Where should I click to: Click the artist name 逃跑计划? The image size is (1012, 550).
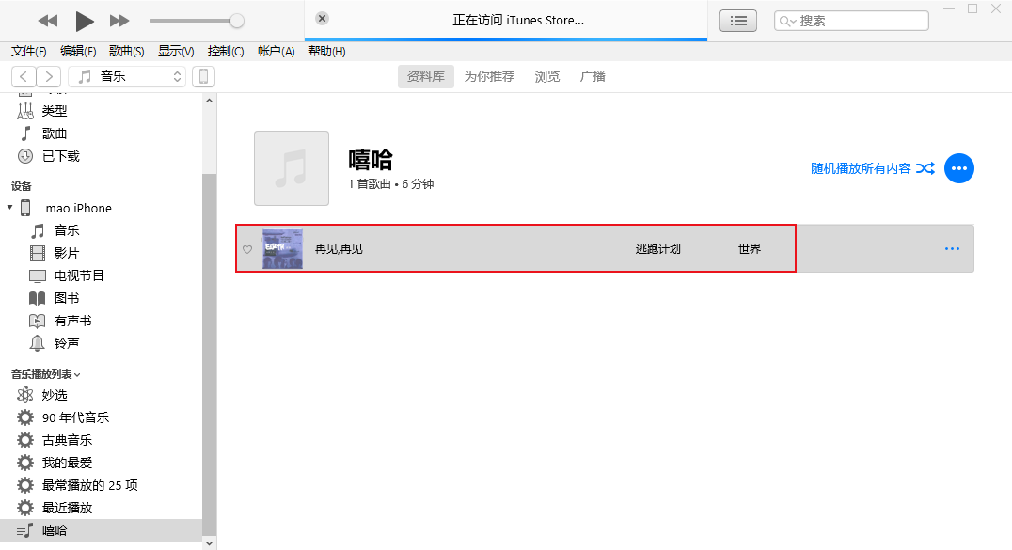coord(657,249)
